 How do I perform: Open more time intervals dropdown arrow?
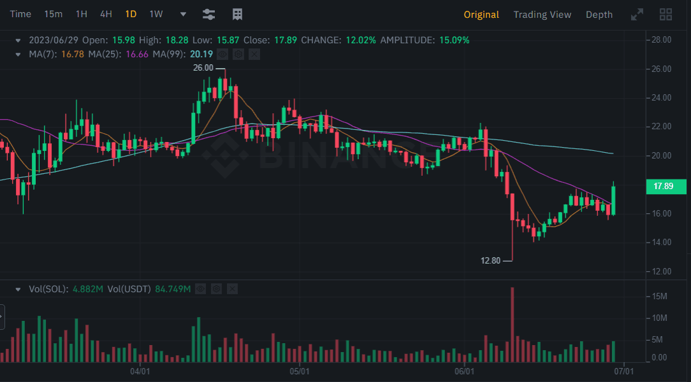[x=184, y=14]
